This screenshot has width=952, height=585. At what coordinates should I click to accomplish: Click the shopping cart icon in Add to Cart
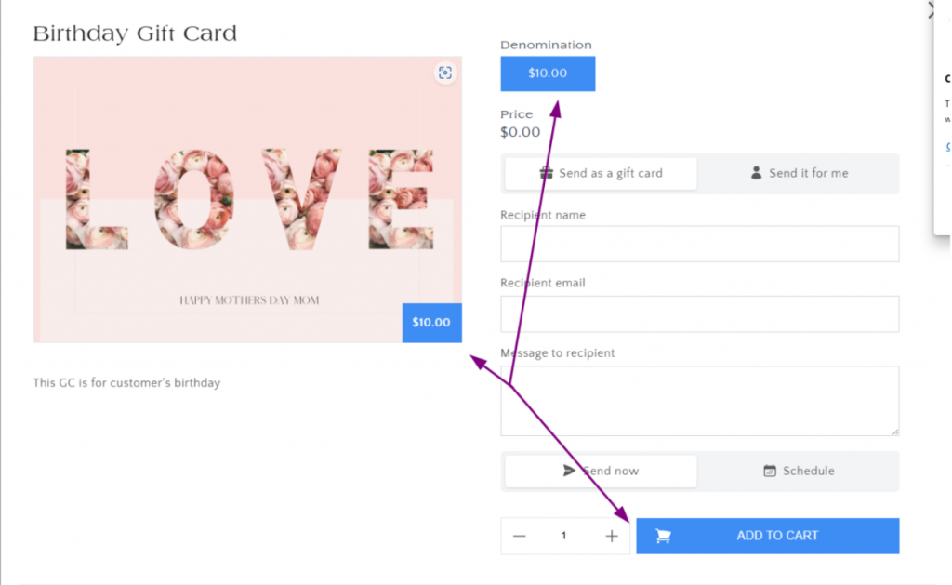[x=663, y=536]
